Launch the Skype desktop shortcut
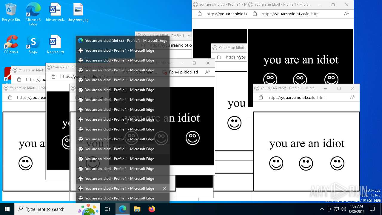The image size is (382, 215). pos(33,44)
